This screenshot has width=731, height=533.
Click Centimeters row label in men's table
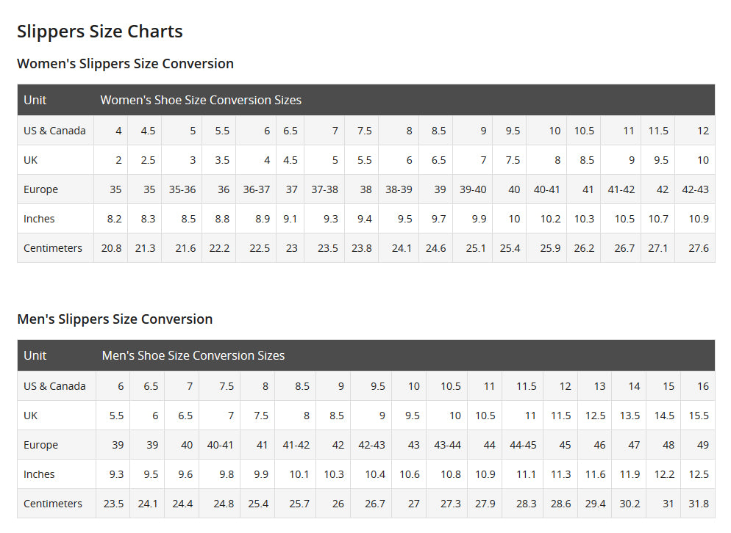pos(53,504)
